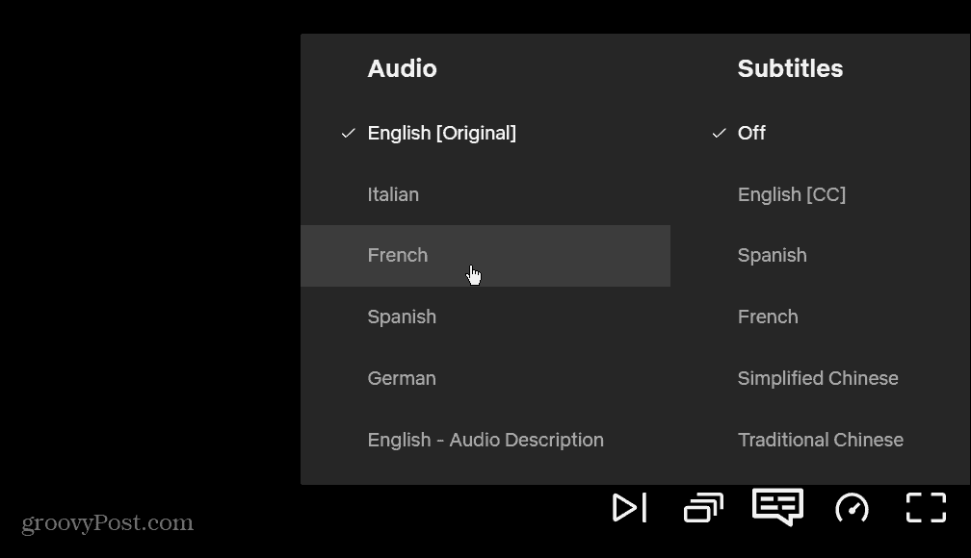Open the Episodes list icon

tap(703, 508)
